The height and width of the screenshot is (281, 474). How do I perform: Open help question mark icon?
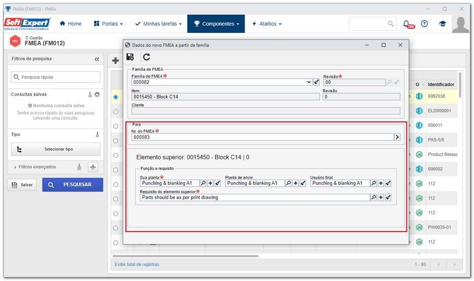425,23
